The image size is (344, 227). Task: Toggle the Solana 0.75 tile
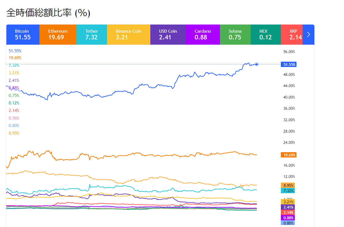pos(235,34)
